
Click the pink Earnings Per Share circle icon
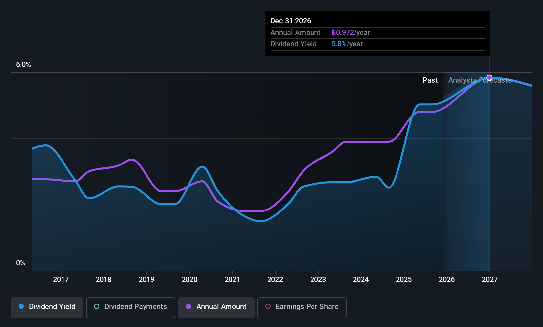(x=268, y=307)
